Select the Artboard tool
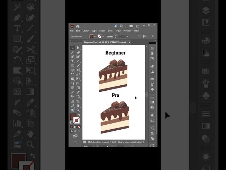Screen dimensions: 226x170 coord(78,101)
